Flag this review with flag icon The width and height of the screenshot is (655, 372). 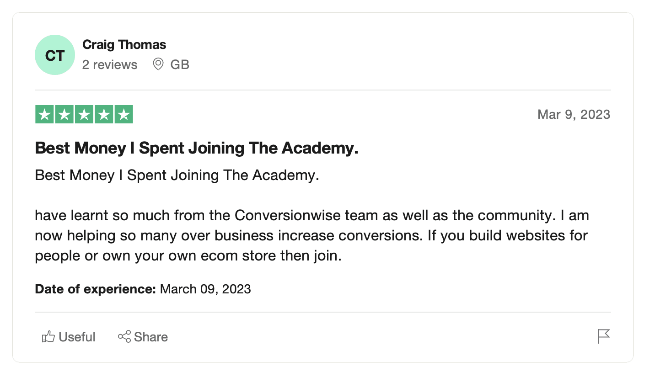pos(604,336)
